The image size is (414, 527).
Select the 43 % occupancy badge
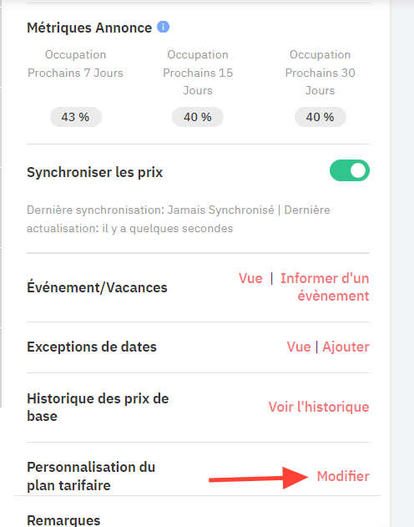pyautogui.click(x=76, y=117)
